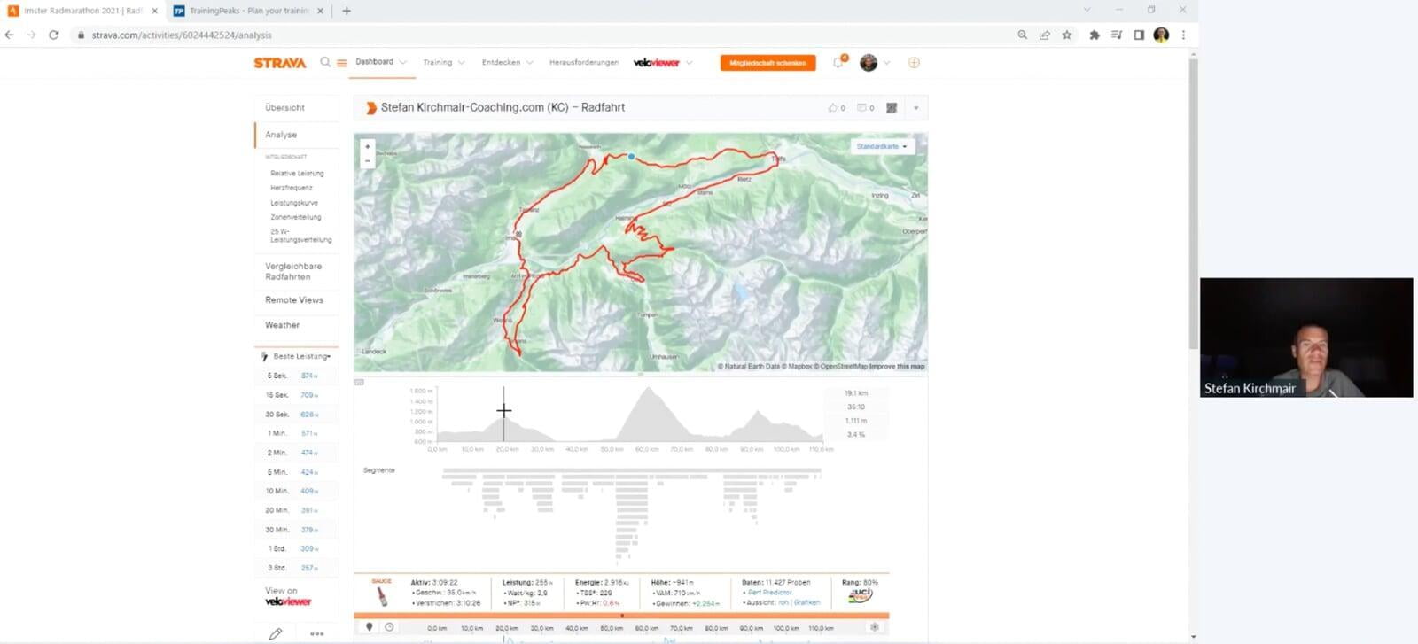The height and width of the screenshot is (644, 1418).
Task: Click the browser address bar URL
Action: point(182,35)
